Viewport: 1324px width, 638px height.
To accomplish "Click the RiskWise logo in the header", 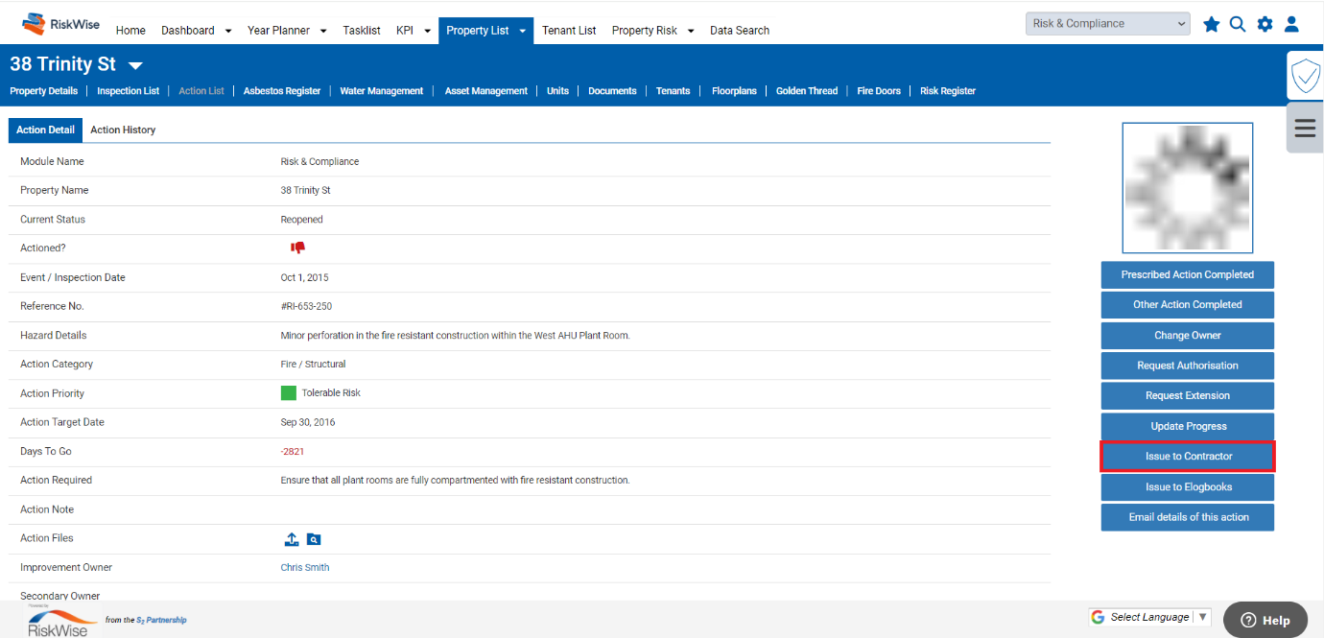I will point(60,23).
